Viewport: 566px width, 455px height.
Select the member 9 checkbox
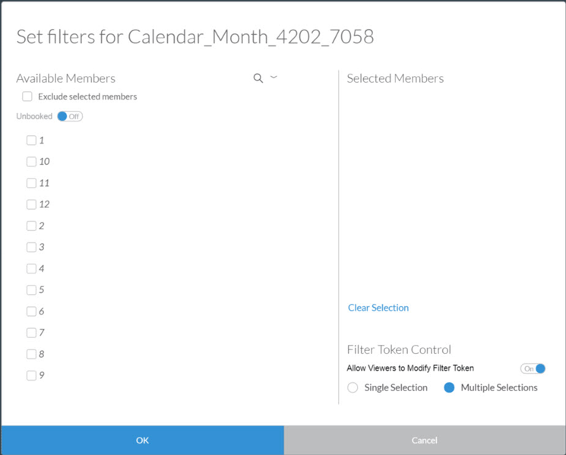pos(31,375)
